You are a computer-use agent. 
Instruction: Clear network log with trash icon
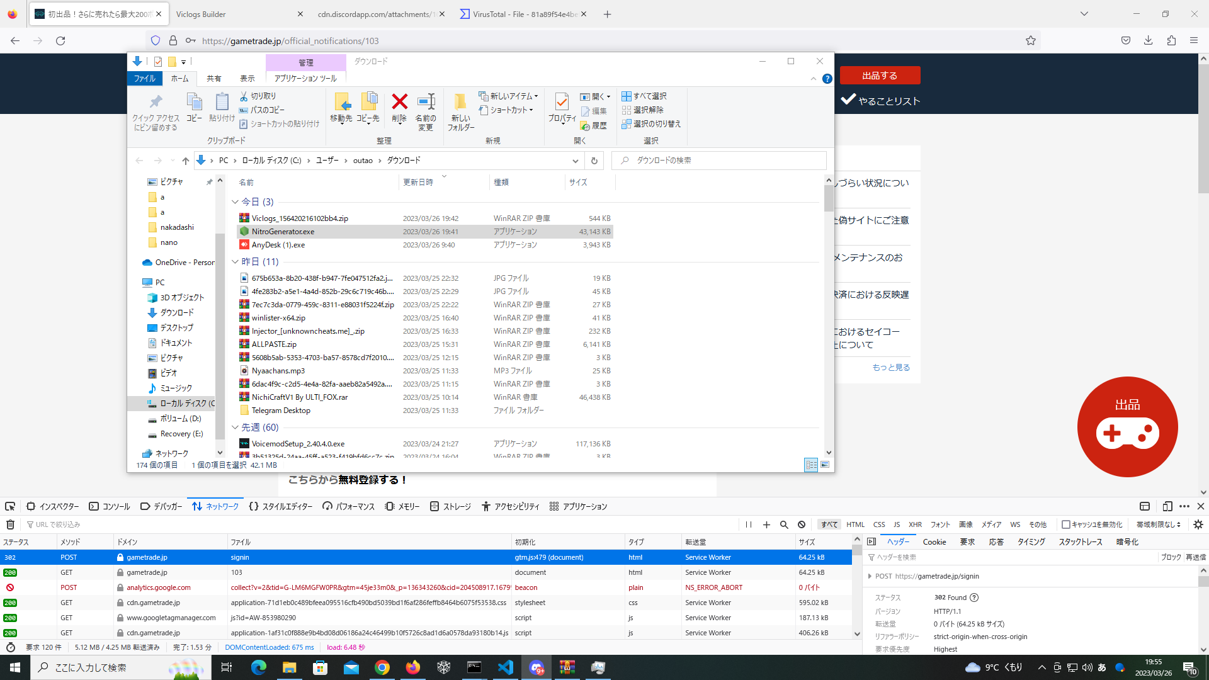coord(10,524)
